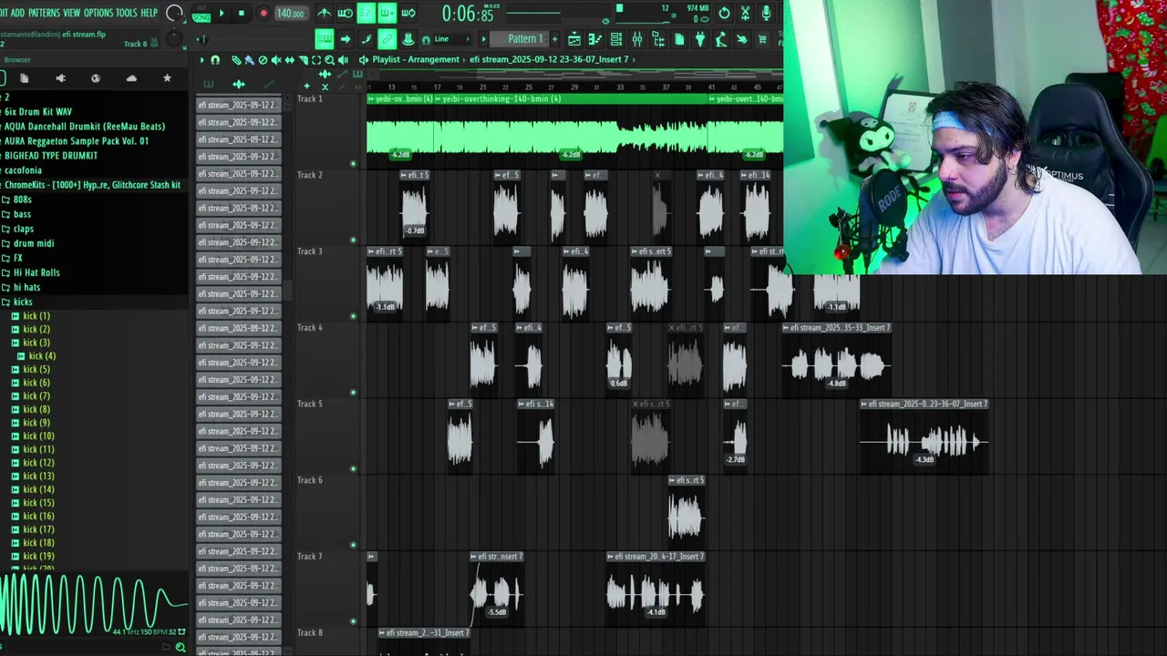Choose the Select marquee tool in playlist
The image size is (1167, 656).
pyautogui.click(x=316, y=60)
